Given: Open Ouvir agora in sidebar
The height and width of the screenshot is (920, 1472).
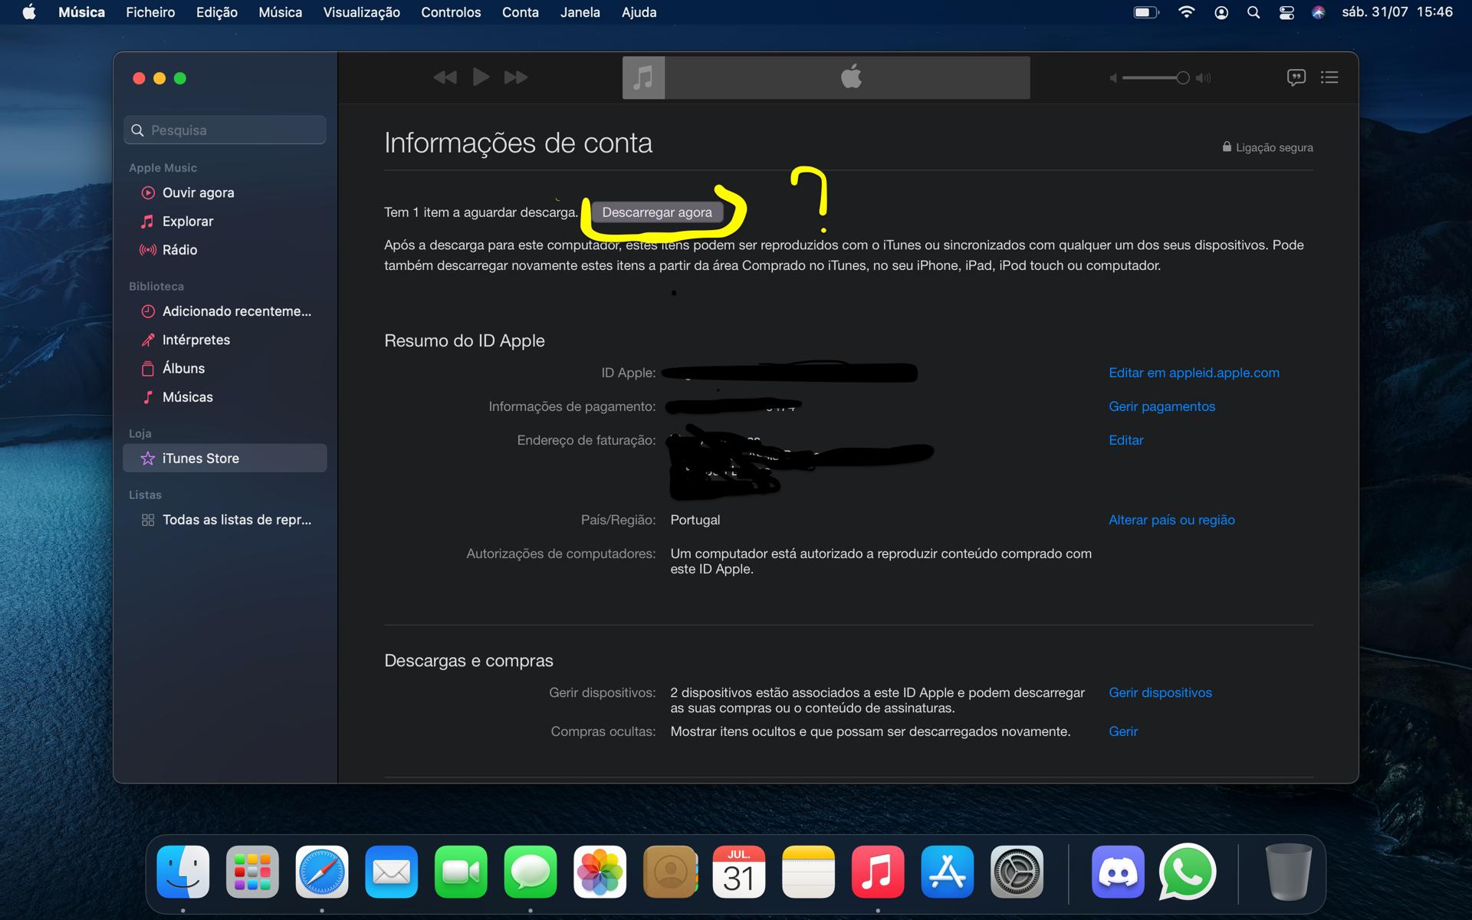Looking at the screenshot, I should pos(198,192).
